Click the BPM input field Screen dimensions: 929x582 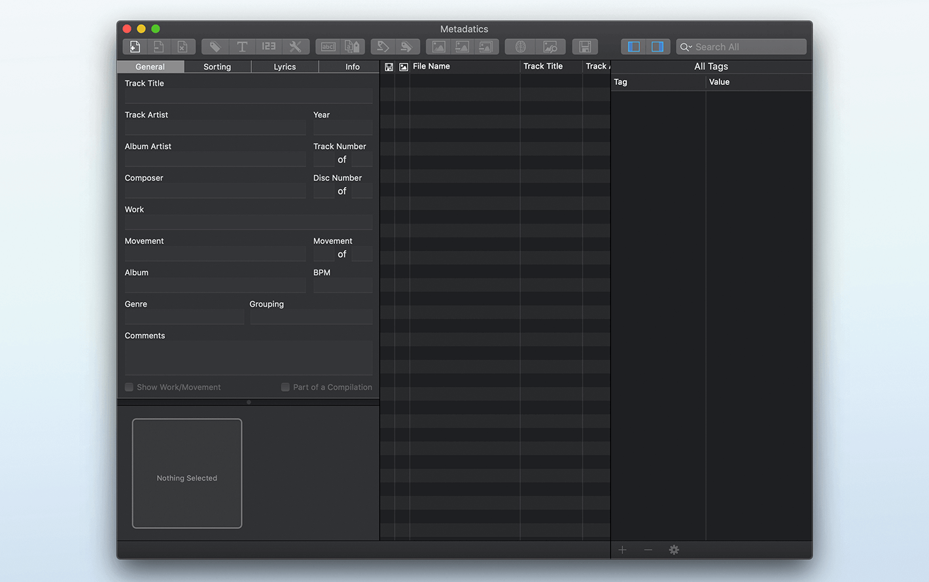coord(343,286)
